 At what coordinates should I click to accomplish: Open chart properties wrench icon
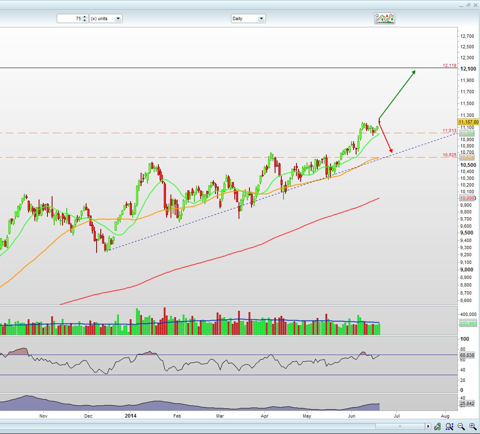438,426
